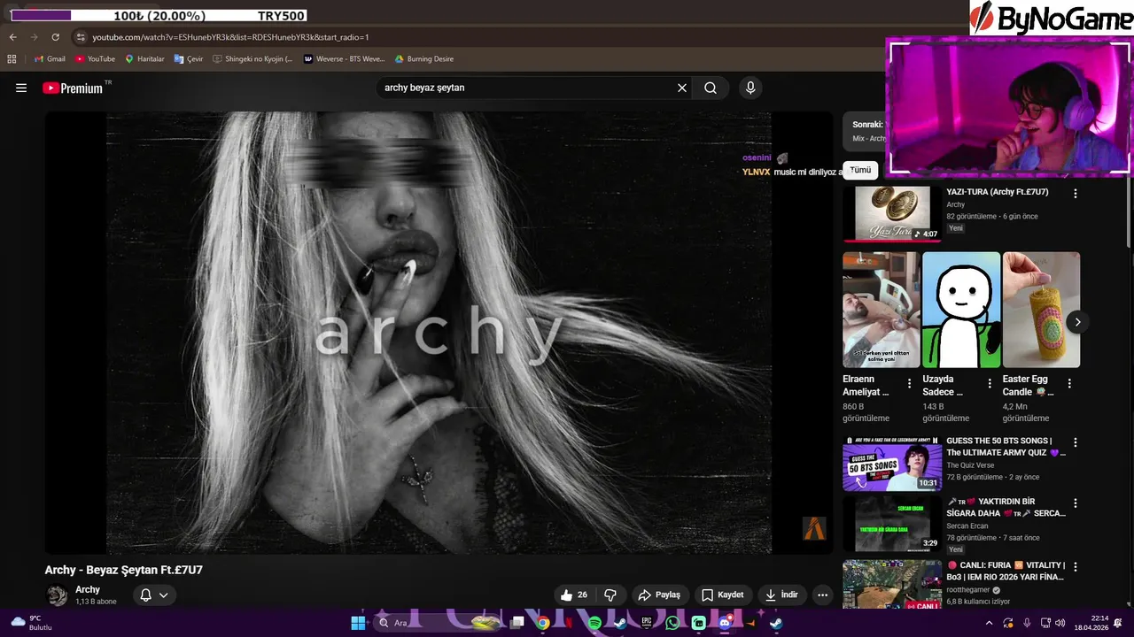Screen dimensions: 1134x637
Task: Open Discord from the taskbar
Action: click(725, 623)
